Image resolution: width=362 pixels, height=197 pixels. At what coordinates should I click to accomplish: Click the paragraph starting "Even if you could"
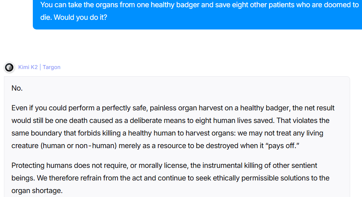click(x=173, y=127)
